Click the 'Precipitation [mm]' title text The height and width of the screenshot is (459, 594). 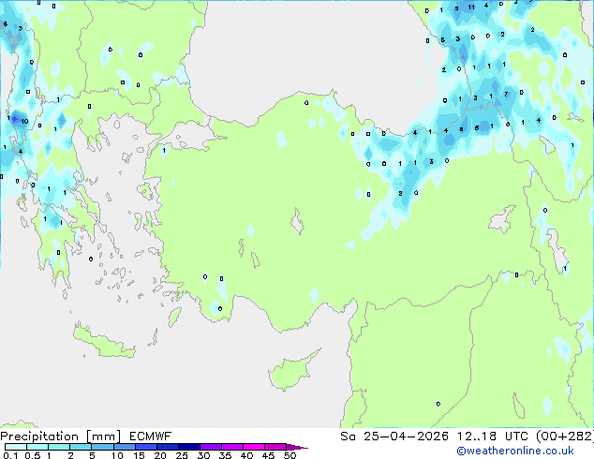click(61, 437)
